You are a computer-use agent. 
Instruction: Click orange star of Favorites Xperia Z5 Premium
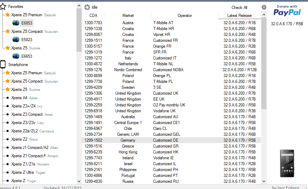(8, 15)
